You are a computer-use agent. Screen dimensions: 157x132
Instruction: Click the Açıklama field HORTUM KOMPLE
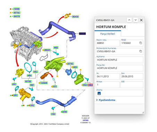tap(119, 60)
